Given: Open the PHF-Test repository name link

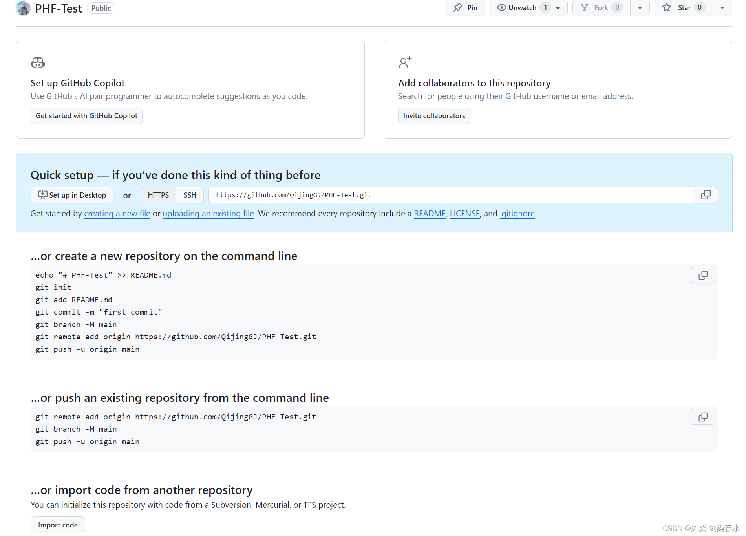Looking at the screenshot, I should pos(59,8).
